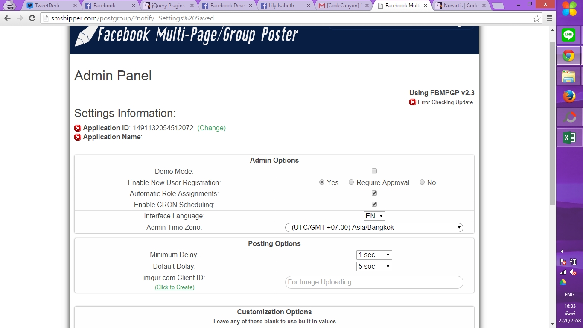Select Yes for new user registration
583x328 pixels.
point(322,182)
